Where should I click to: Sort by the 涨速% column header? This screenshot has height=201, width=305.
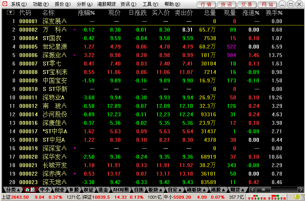pos(251,13)
